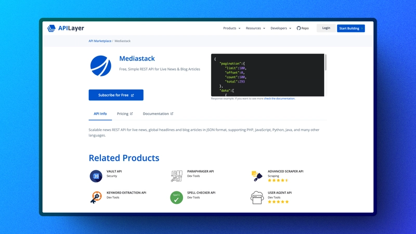Click the Spell Checker API icon
This screenshot has width=416, height=234.
(x=176, y=198)
